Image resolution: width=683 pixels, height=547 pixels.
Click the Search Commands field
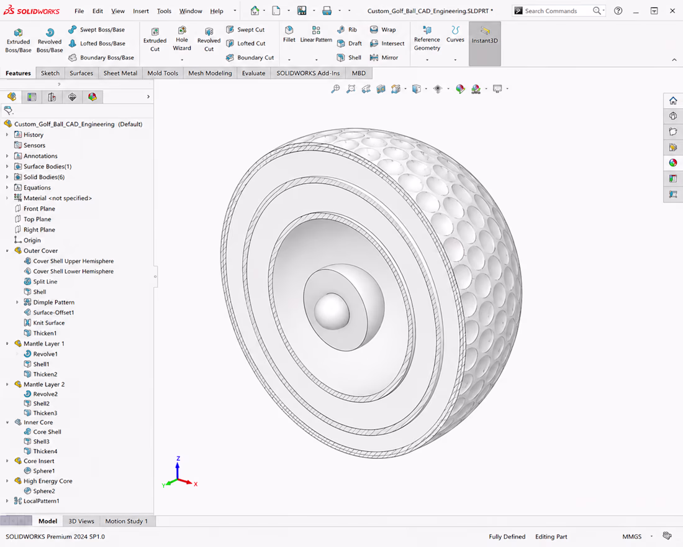(559, 11)
